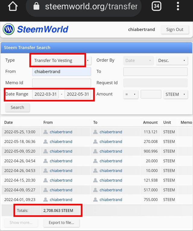193x231 pixels.
Task: Select the date cell 2022-04-15, 20:30
Action: tap(20, 180)
